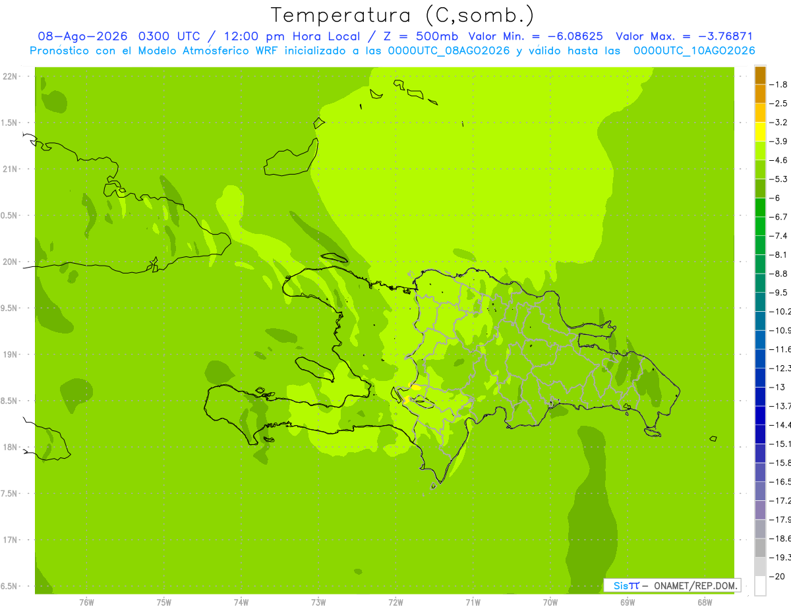Viewport: 791px width, 611px height.
Task: Select the '0000UTC_10AGO2026' valid-until timestamp
Action: pos(694,51)
